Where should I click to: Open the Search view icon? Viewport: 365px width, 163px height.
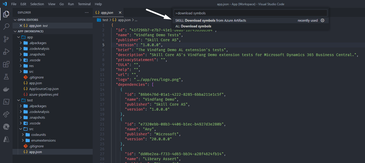click(x=6, y=27)
